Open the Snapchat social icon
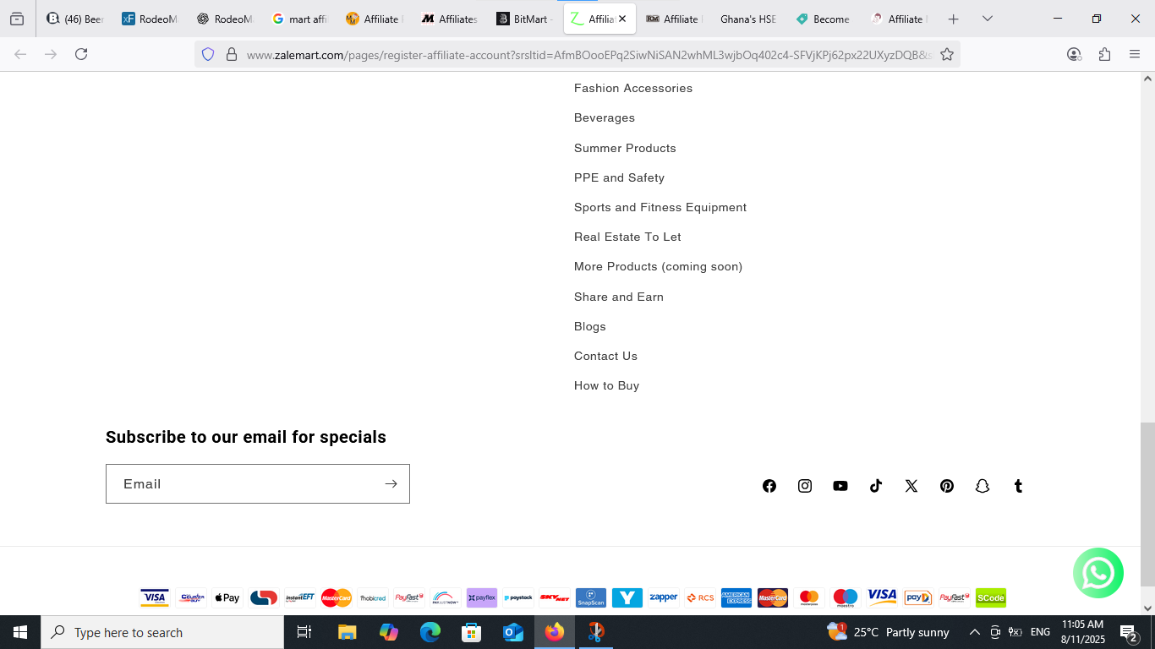The image size is (1155, 649). (983, 486)
